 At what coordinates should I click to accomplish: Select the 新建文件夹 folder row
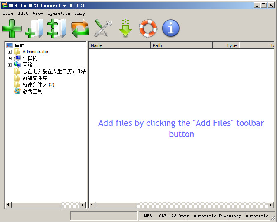coord(35,78)
